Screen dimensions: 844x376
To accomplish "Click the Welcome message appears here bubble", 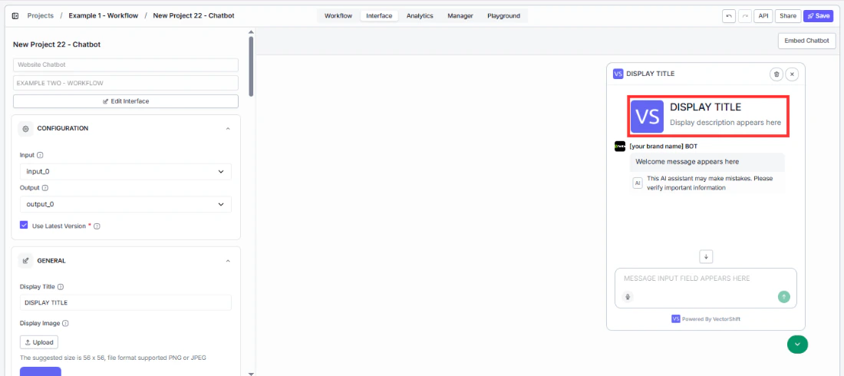I will [x=707, y=162].
